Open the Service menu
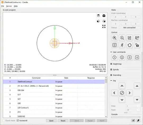The height and width of the screenshot is (125, 143). 9,6
